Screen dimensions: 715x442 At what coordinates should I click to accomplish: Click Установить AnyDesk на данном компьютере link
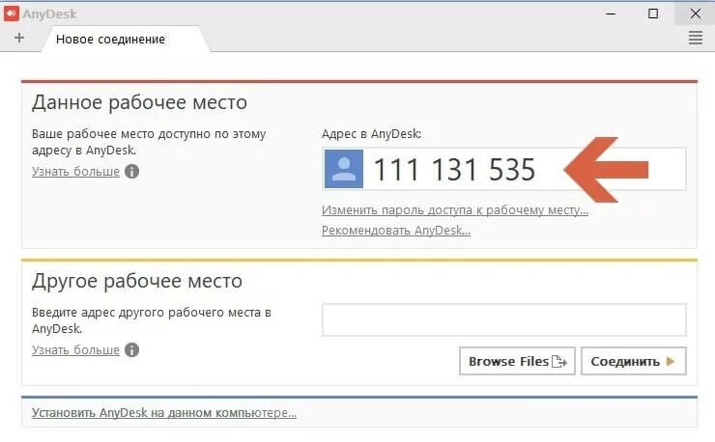[163, 413]
